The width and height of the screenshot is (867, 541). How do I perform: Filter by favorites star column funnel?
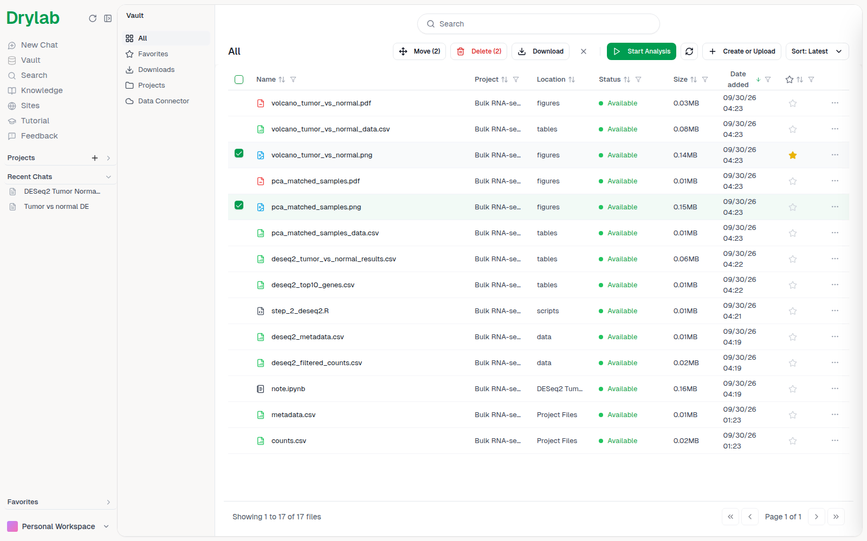[x=811, y=80]
